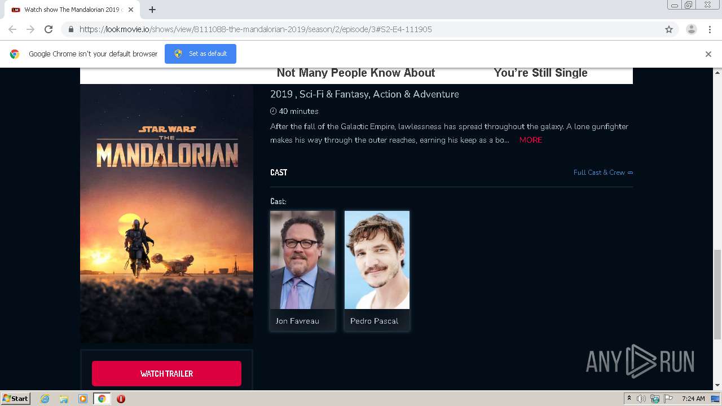Launch Internet Explorer from the taskbar

[x=45, y=399]
